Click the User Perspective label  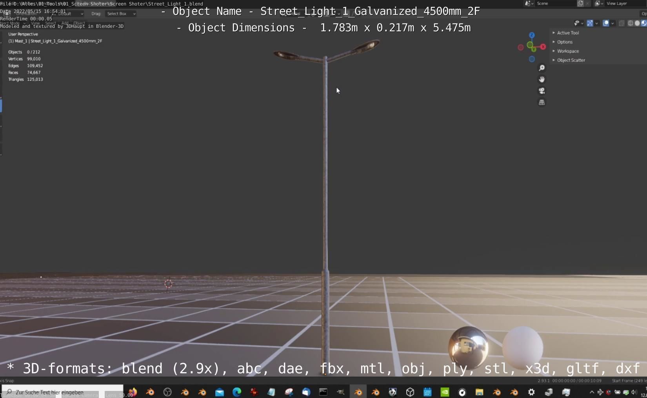pyautogui.click(x=23, y=34)
